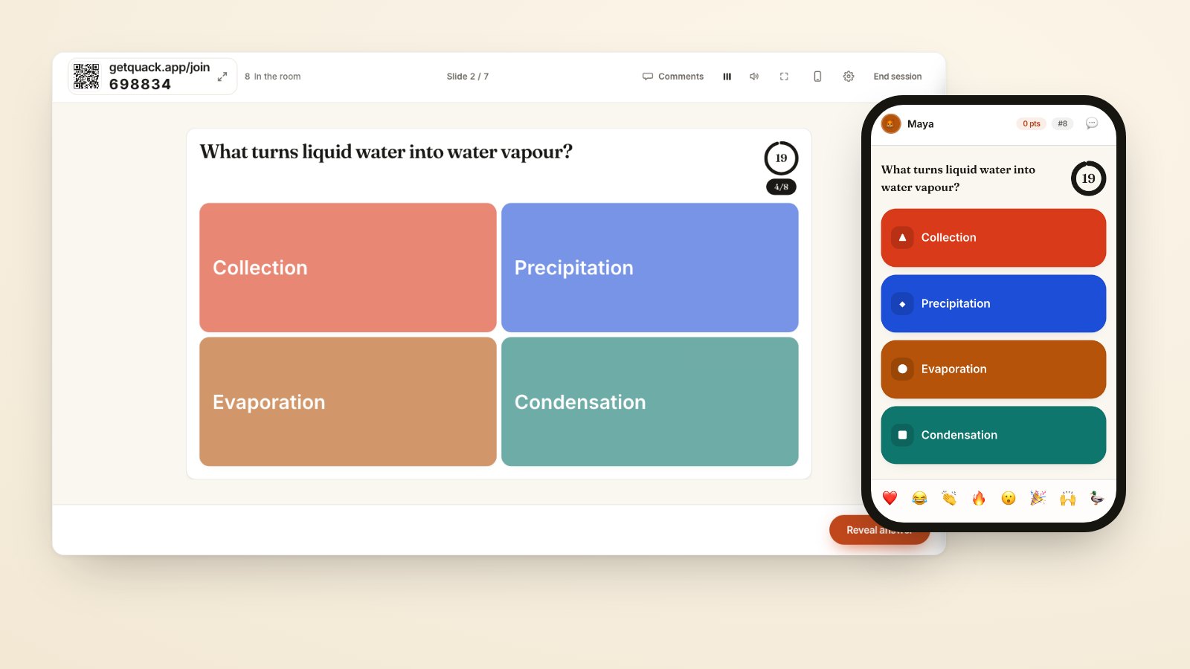1190x669 pixels.
Task: Select the Collection answer tile on presenter slide
Action: [348, 268]
